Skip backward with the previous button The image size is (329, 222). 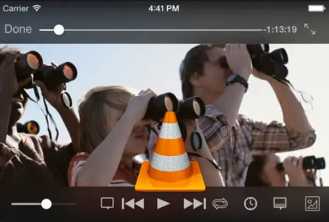(x=133, y=204)
